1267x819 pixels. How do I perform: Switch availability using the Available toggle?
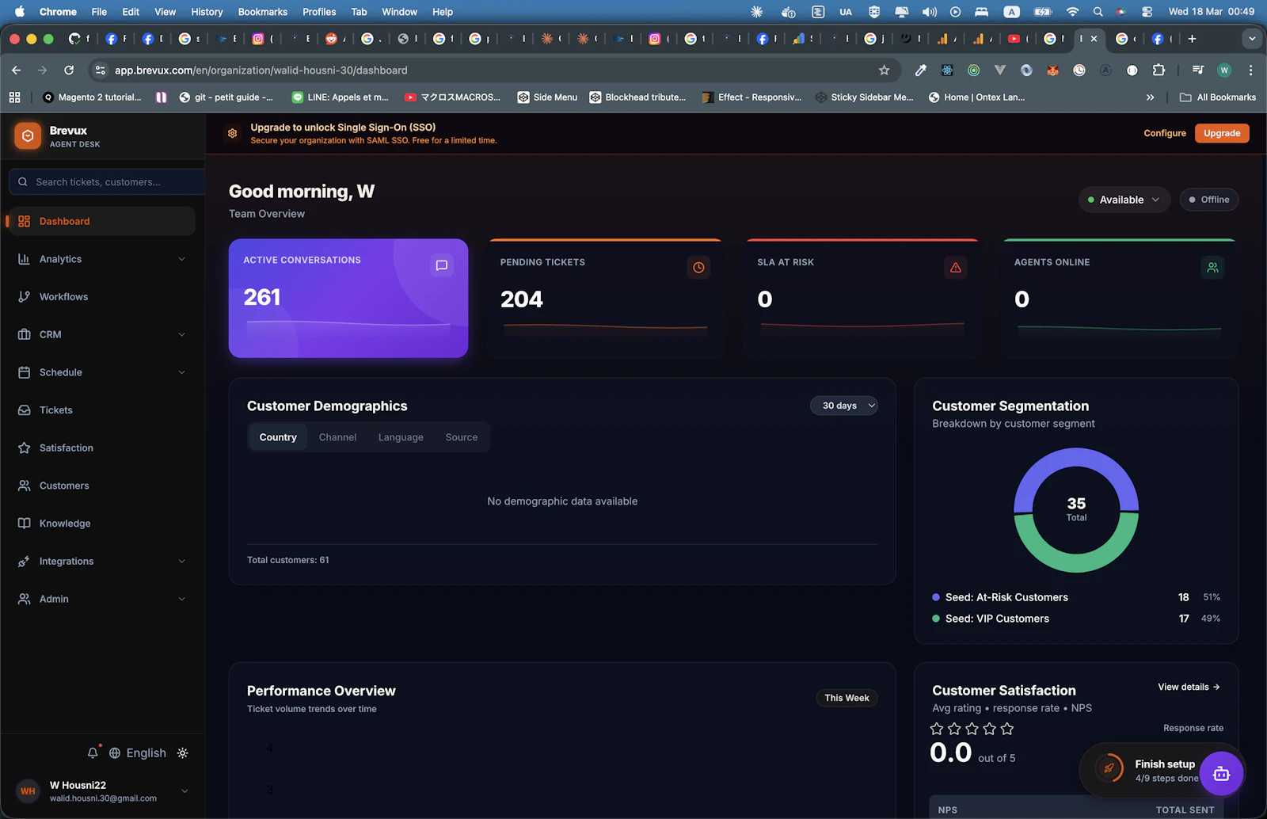point(1124,199)
